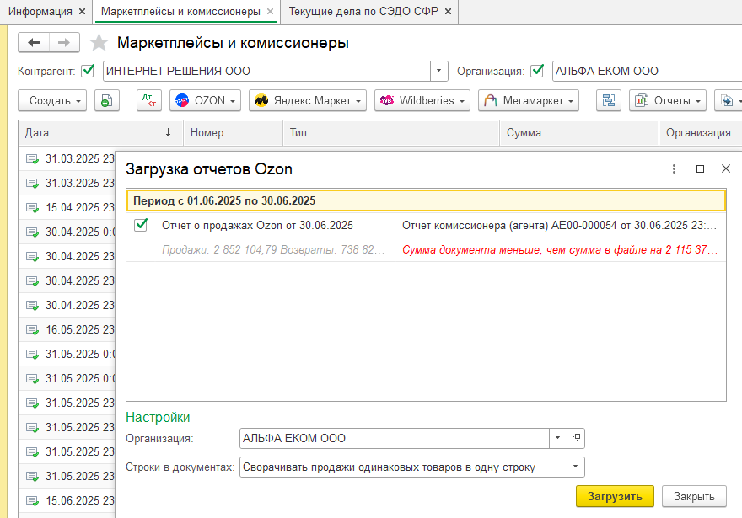This screenshot has height=518, width=742.
Task: Switch to the Текущие дела по СЭДО СФР tab
Action: click(x=363, y=11)
